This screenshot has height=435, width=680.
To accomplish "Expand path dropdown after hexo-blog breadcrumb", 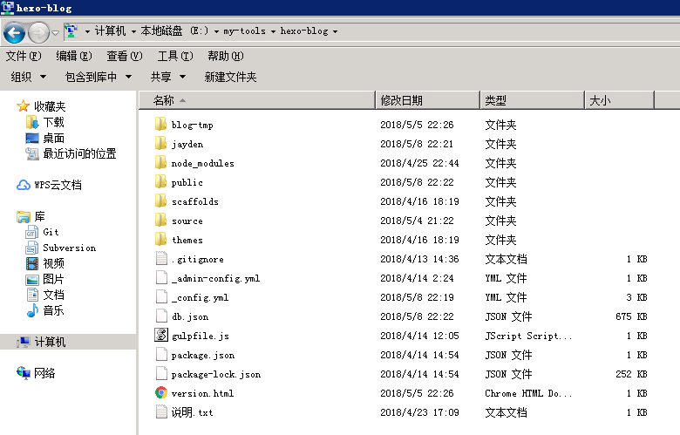I will click(335, 31).
